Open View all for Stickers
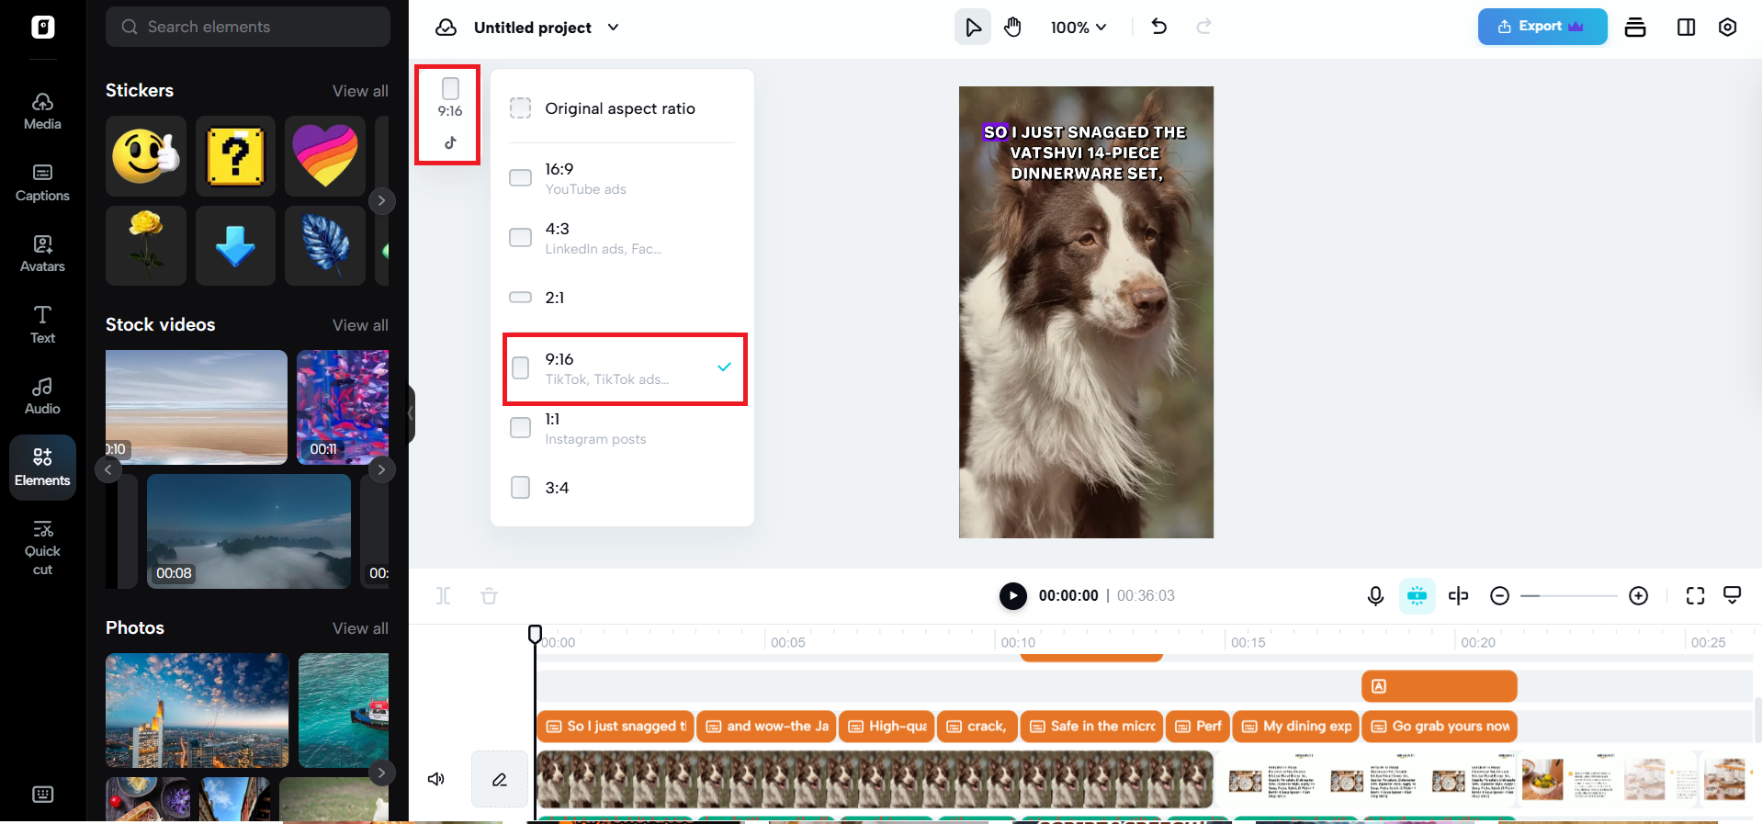1762x824 pixels. pos(360,91)
